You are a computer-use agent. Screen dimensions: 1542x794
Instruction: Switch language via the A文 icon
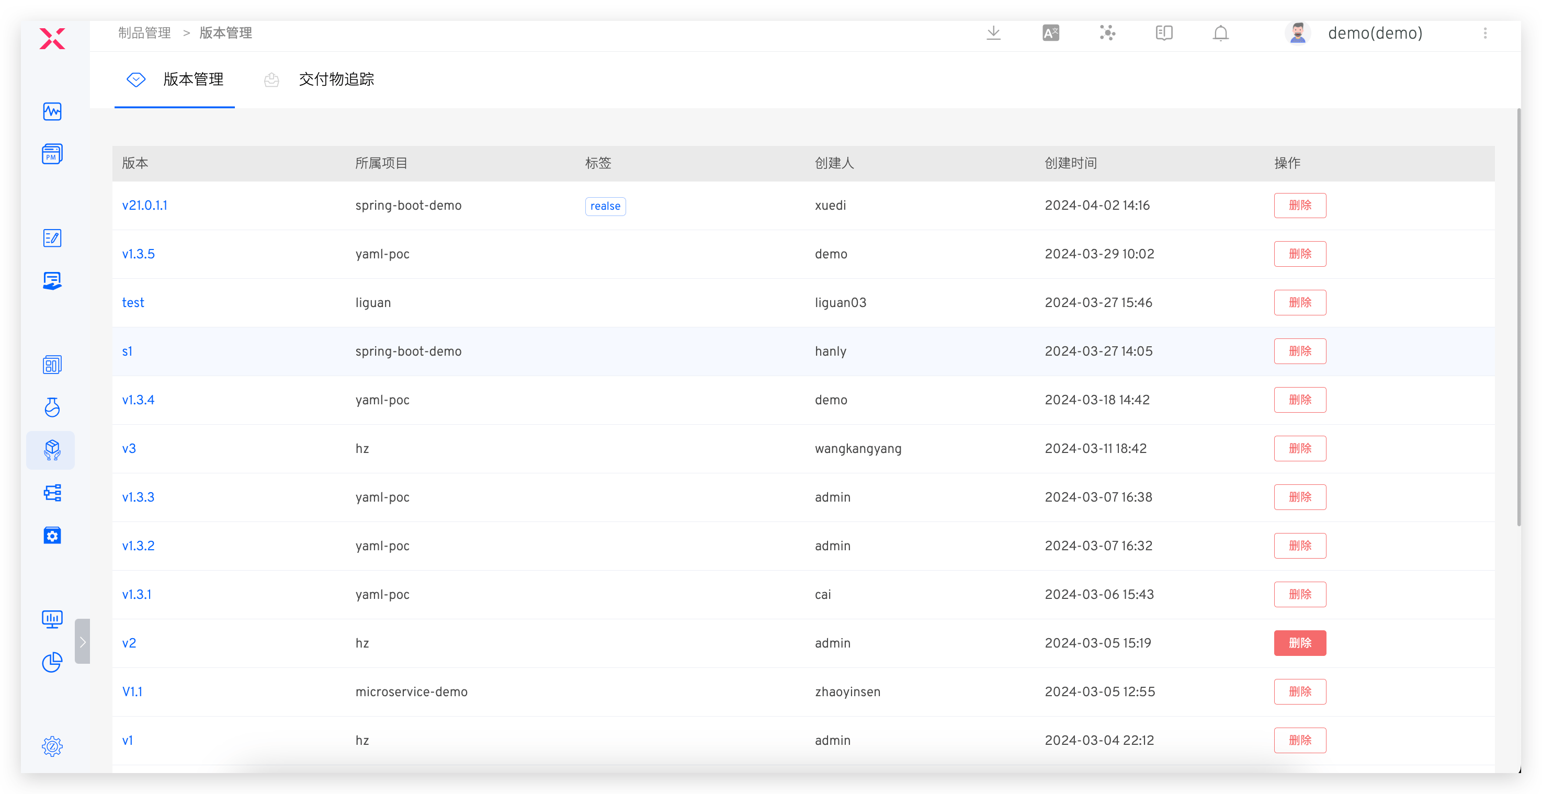pyautogui.click(x=1051, y=33)
